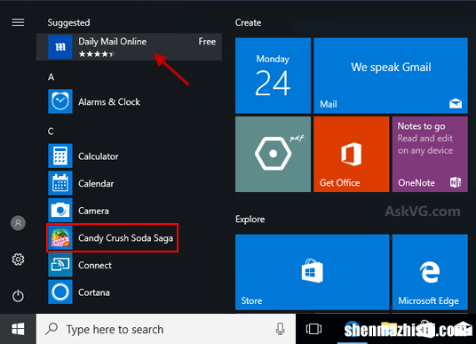Expand the Start hamburger menu

[x=18, y=22]
